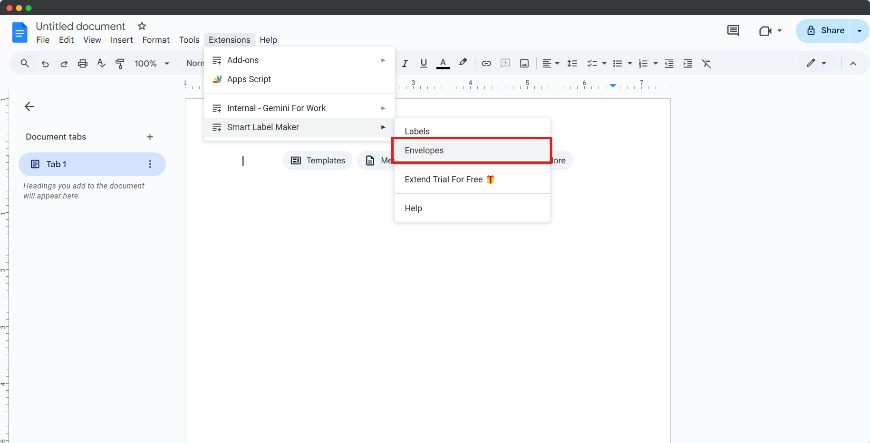Undo the last action
870x443 pixels.
tap(45, 63)
